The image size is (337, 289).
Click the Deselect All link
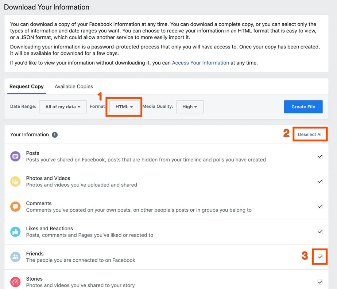pos(310,134)
